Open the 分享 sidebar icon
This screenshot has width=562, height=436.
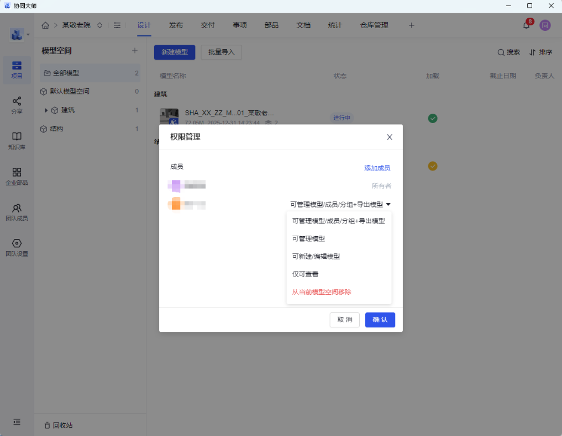tap(17, 105)
